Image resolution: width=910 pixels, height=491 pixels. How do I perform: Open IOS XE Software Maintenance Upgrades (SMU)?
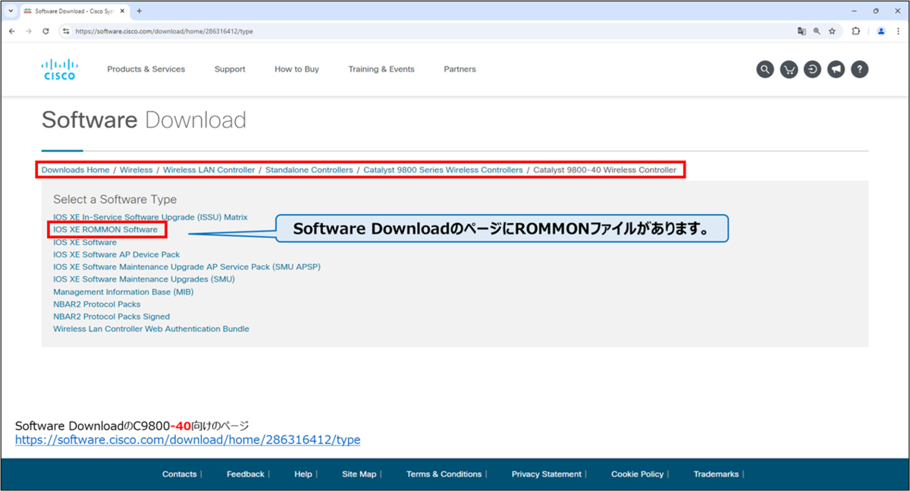[144, 279]
